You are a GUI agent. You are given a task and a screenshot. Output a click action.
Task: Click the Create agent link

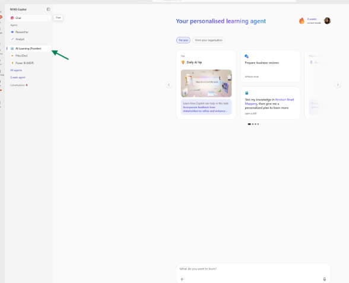tap(18, 77)
